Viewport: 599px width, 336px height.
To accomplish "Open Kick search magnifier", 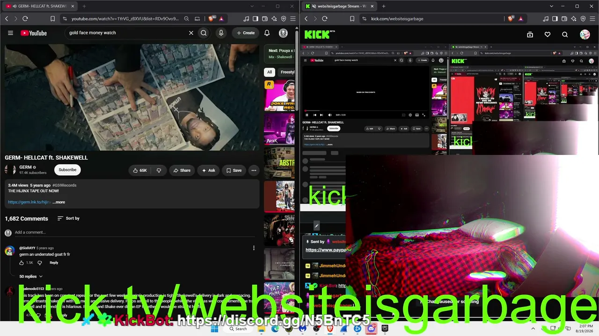I will click(x=565, y=35).
